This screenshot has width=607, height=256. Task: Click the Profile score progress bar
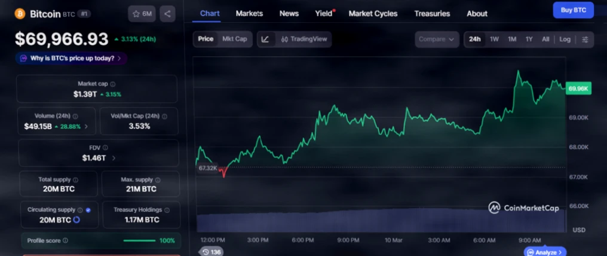(x=140, y=240)
